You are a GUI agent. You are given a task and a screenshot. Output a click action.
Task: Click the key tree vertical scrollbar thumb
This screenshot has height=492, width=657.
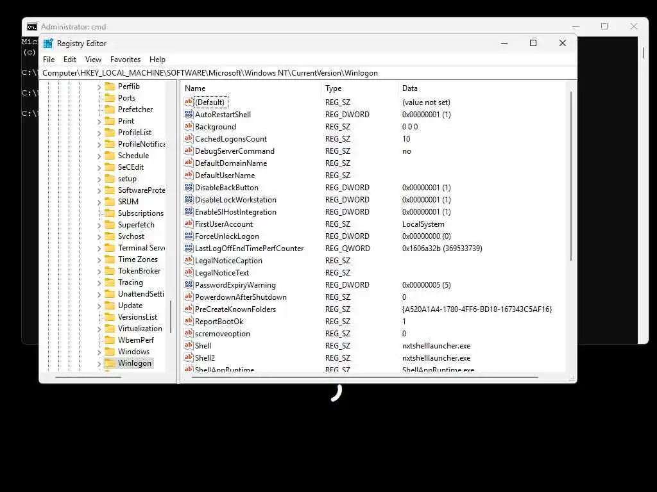[x=171, y=316]
